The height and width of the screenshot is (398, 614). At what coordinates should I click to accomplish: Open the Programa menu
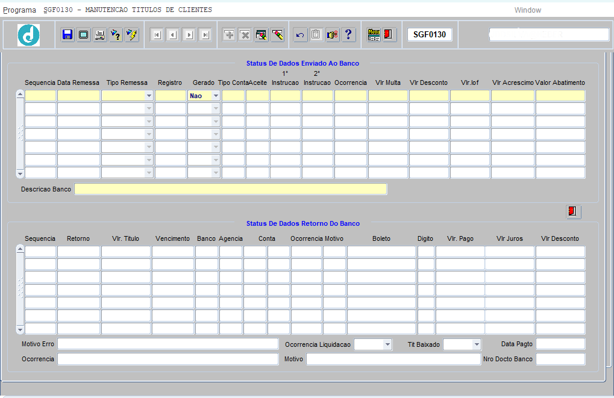pyautogui.click(x=19, y=10)
